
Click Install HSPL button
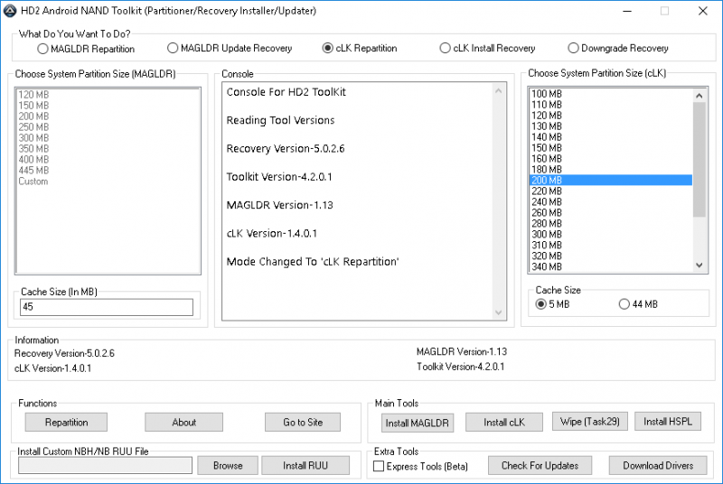pos(668,422)
